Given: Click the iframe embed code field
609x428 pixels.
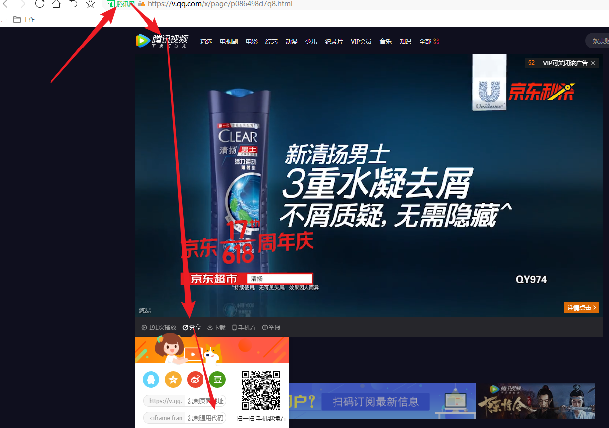Looking at the screenshot, I should [x=164, y=418].
